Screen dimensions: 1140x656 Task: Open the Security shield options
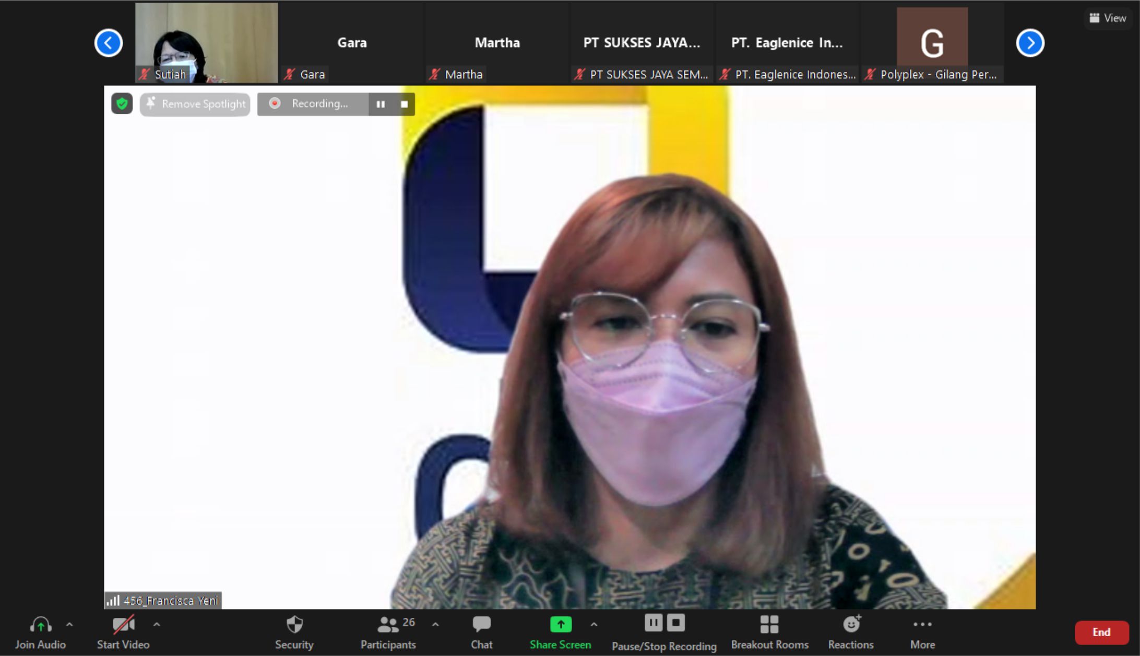(294, 632)
